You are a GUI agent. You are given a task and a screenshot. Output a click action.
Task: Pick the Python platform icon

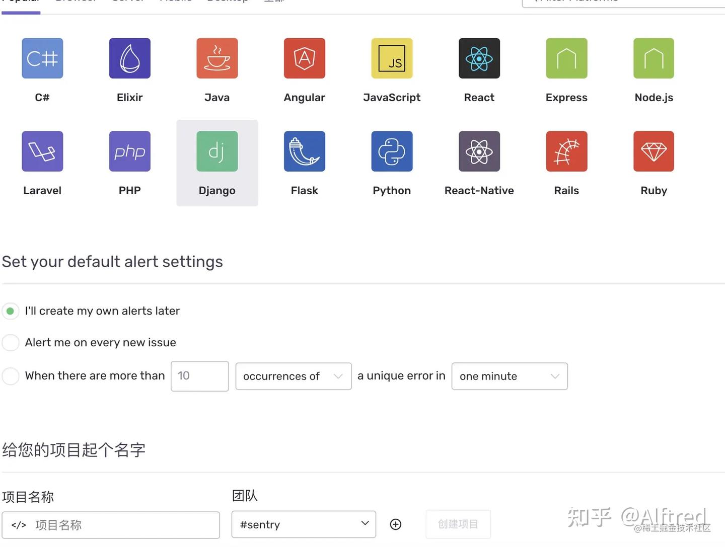click(x=392, y=151)
